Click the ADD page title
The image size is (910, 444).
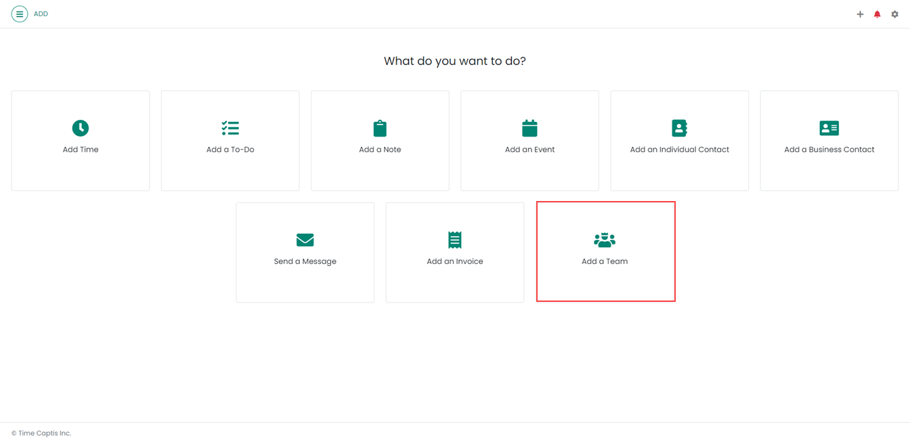point(40,14)
